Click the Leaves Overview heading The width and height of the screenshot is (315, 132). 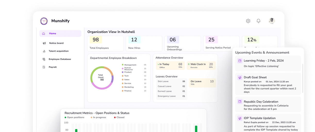tap(167, 76)
